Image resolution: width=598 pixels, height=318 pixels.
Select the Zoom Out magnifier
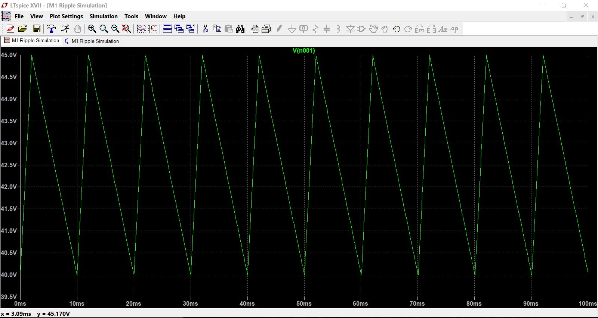[115, 29]
